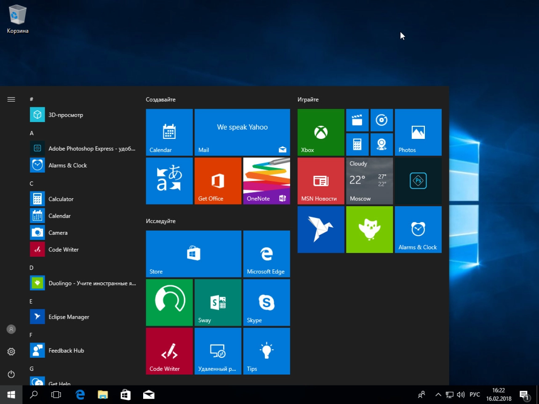The image size is (539, 404).
Task: Open Calculator from the app list
Action: [83, 199]
